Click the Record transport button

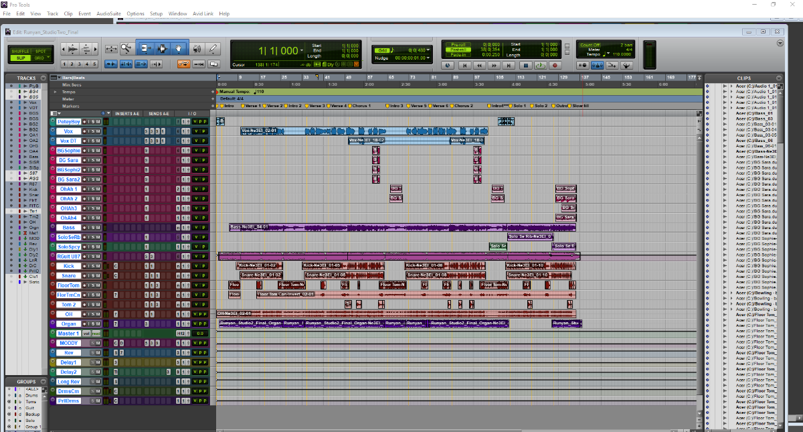click(x=555, y=66)
